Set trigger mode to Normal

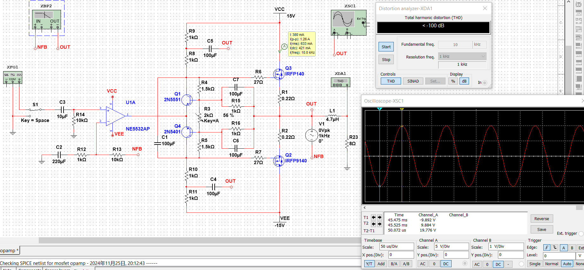[552, 264]
